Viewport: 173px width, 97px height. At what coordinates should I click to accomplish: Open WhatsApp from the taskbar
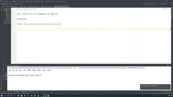(35, 96)
